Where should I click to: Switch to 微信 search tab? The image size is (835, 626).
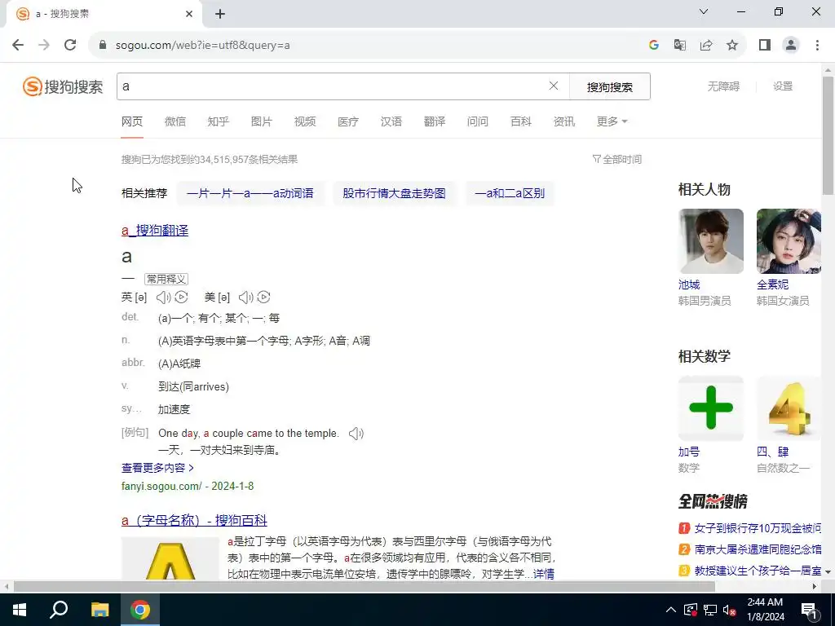(175, 121)
